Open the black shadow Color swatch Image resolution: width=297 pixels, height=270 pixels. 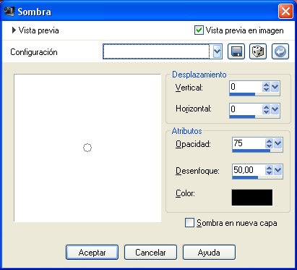coord(252,198)
